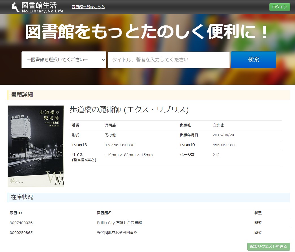Click the 開架 status for 野呂団地あおぞら図書館
Image resolution: width=295 pixels, height=252 pixels.
coord(258,233)
